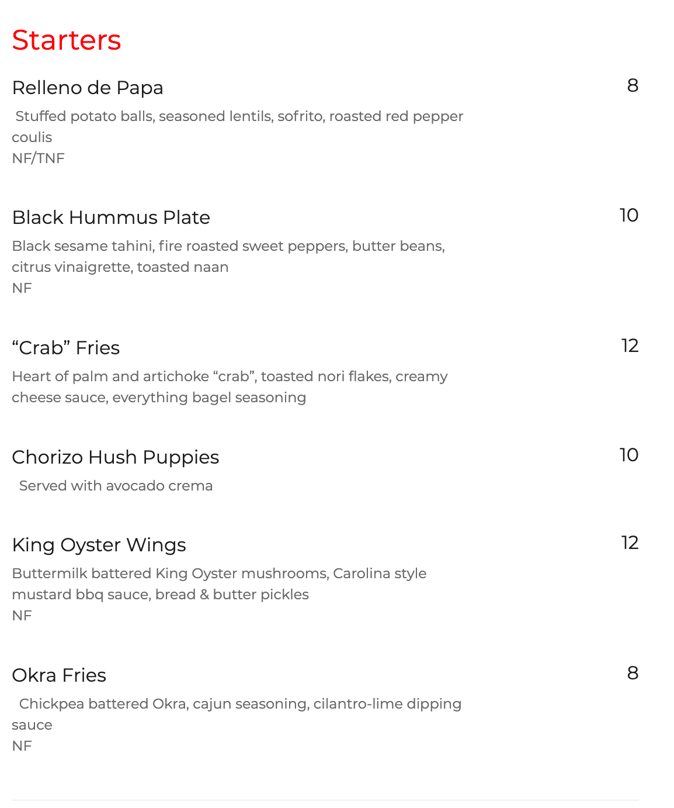Click the Starters section heading
This screenshot has height=808, width=674.
[67, 40]
